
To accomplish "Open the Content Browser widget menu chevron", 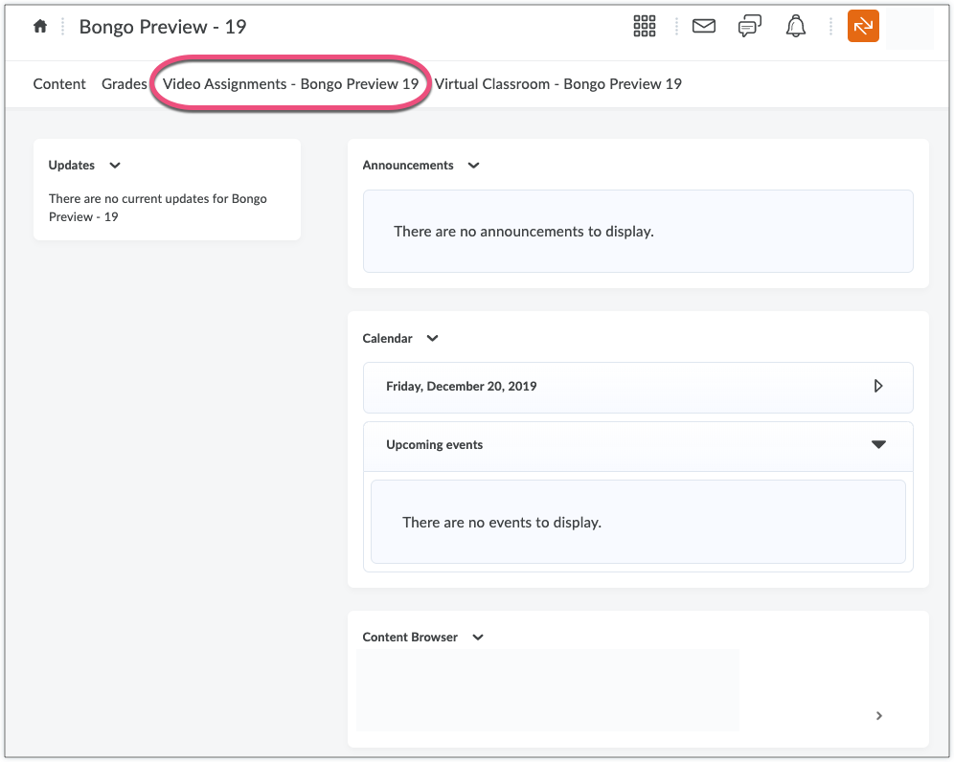I will point(478,638).
